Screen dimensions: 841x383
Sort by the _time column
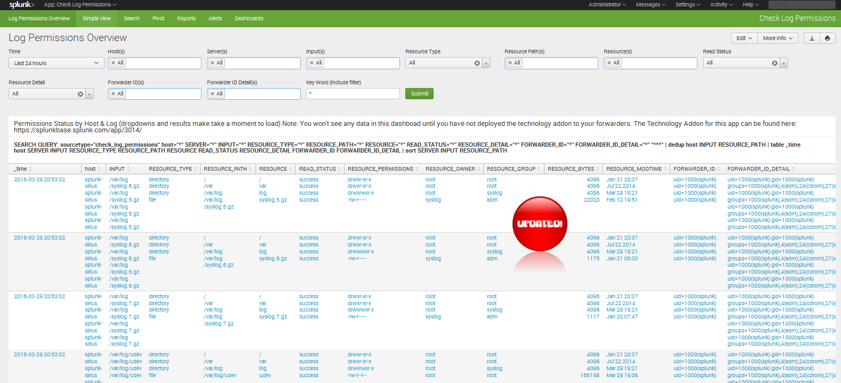click(x=22, y=169)
